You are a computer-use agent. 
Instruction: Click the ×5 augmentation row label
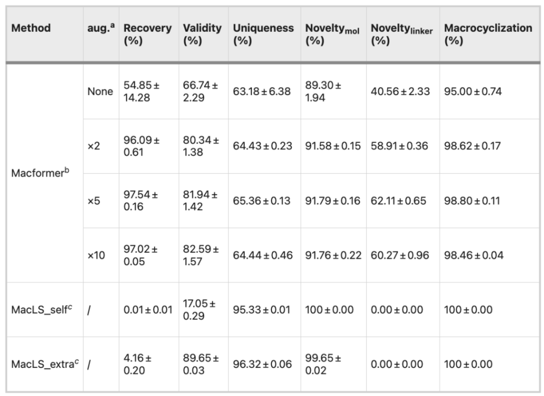click(93, 201)
